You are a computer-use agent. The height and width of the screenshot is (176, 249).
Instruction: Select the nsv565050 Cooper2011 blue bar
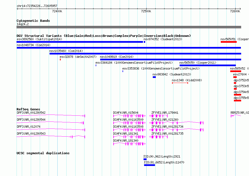[x=208, y=65]
